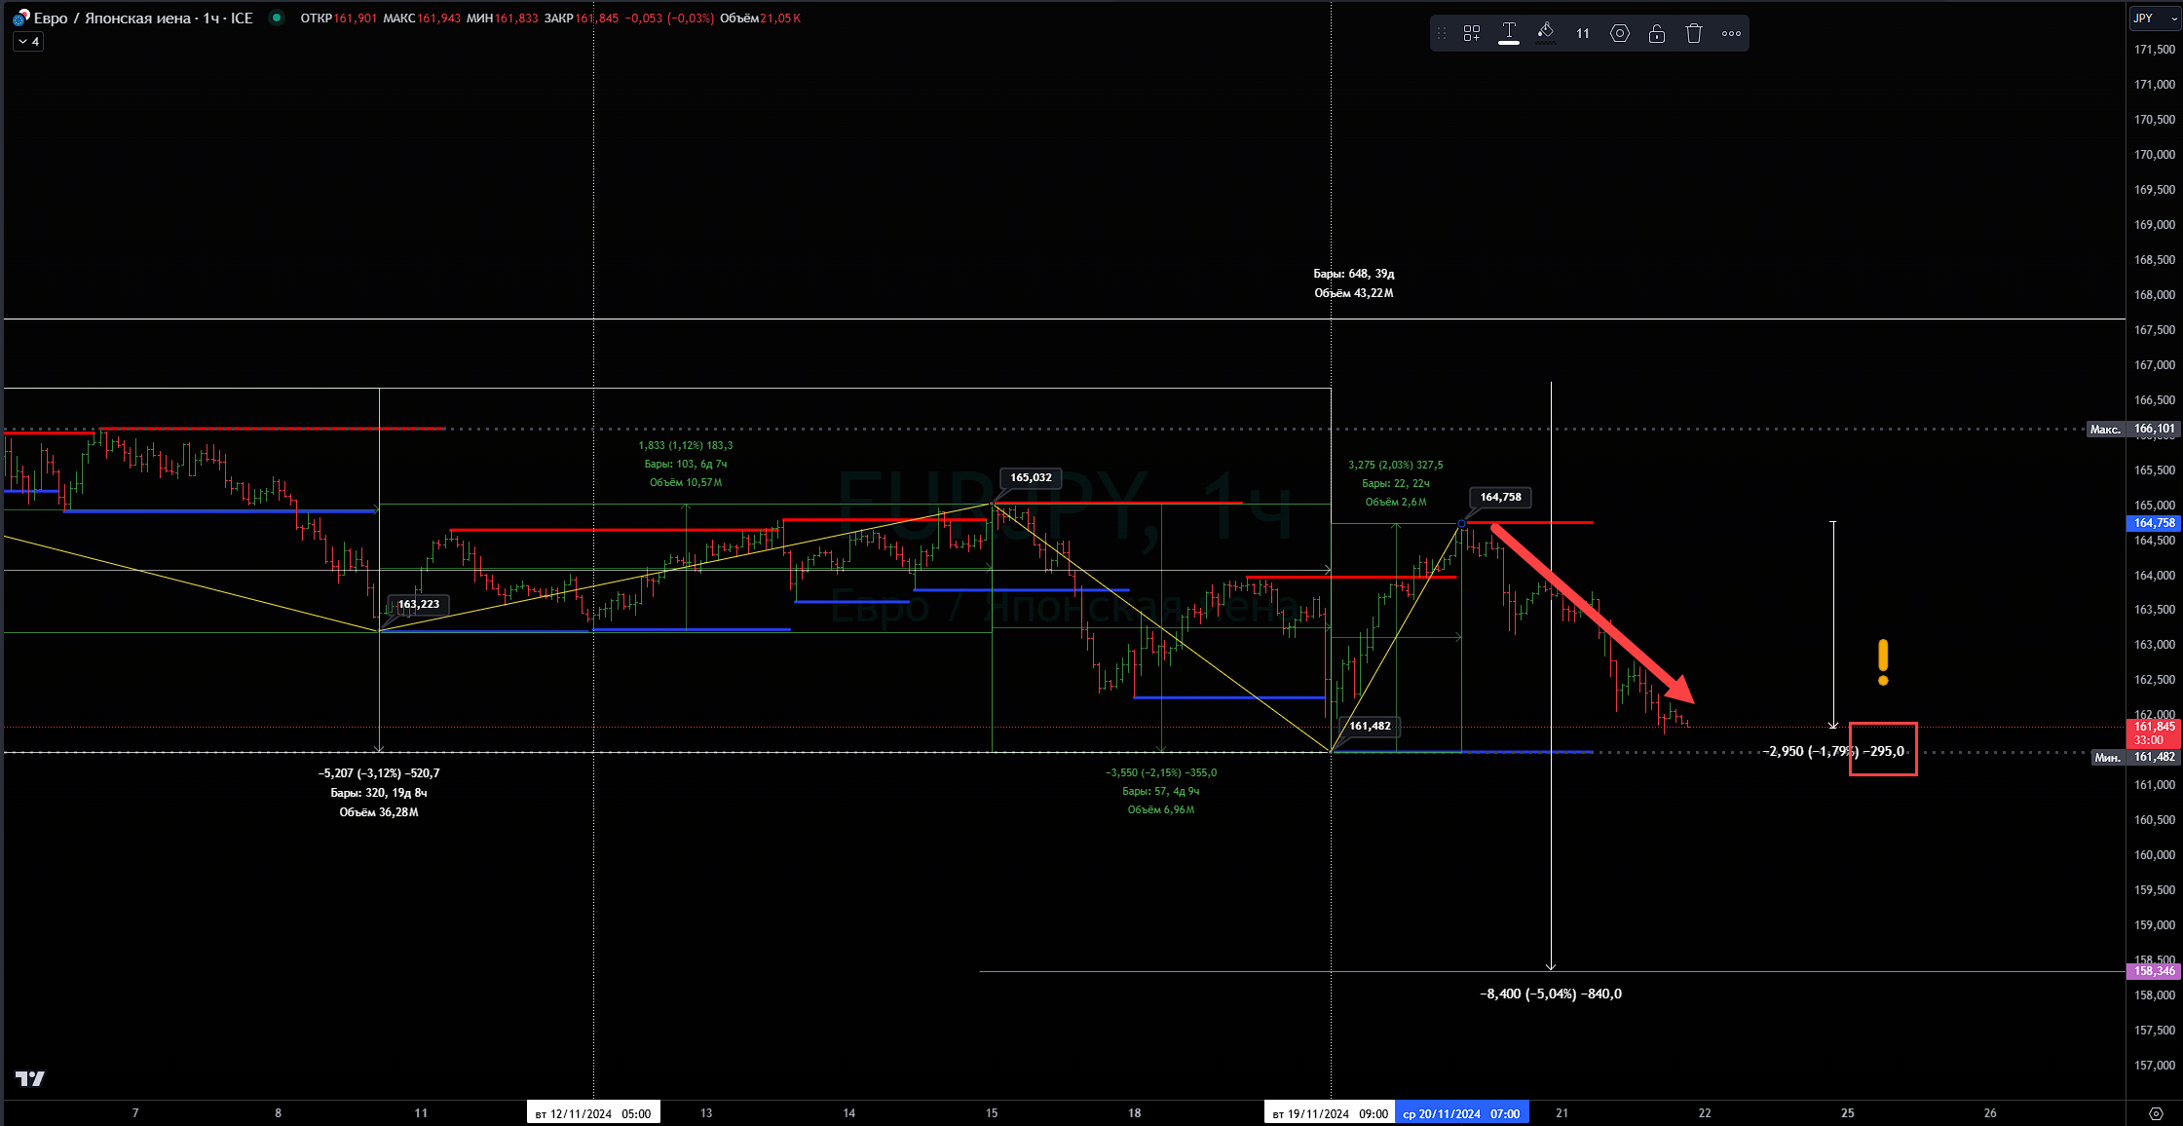Click the blue 164,758 price scale label

point(2154,523)
